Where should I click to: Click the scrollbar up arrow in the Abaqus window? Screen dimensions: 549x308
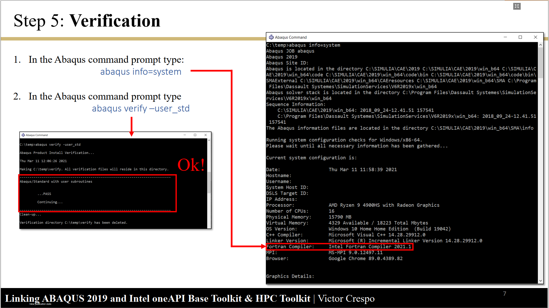pyautogui.click(x=541, y=44)
